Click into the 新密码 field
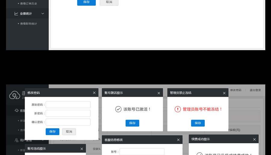 coord(68,113)
